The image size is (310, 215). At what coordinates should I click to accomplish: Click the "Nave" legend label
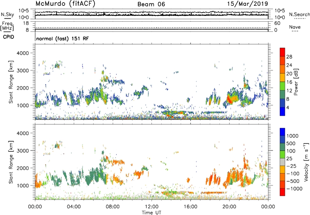(x=295, y=27)
